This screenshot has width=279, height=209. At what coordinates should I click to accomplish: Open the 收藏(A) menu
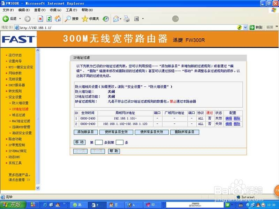[x=56, y=10]
